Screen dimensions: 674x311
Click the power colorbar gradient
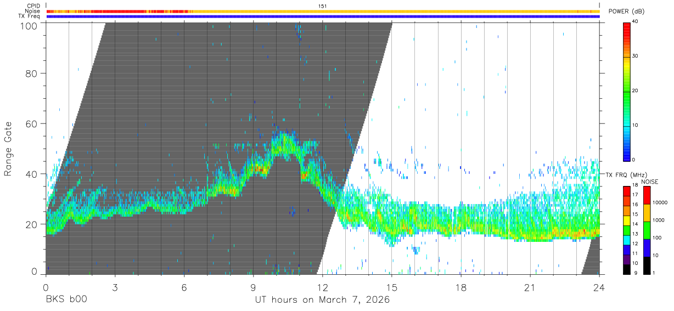pos(627,91)
